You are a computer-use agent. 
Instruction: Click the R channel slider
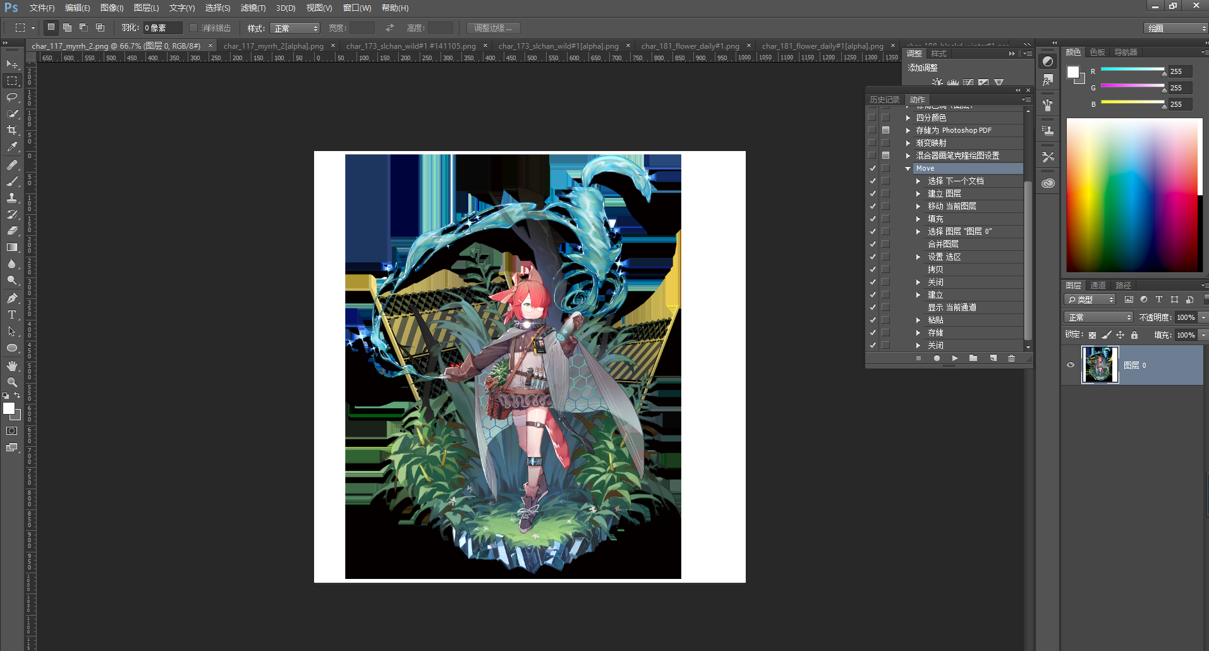[x=1133, y=70]
